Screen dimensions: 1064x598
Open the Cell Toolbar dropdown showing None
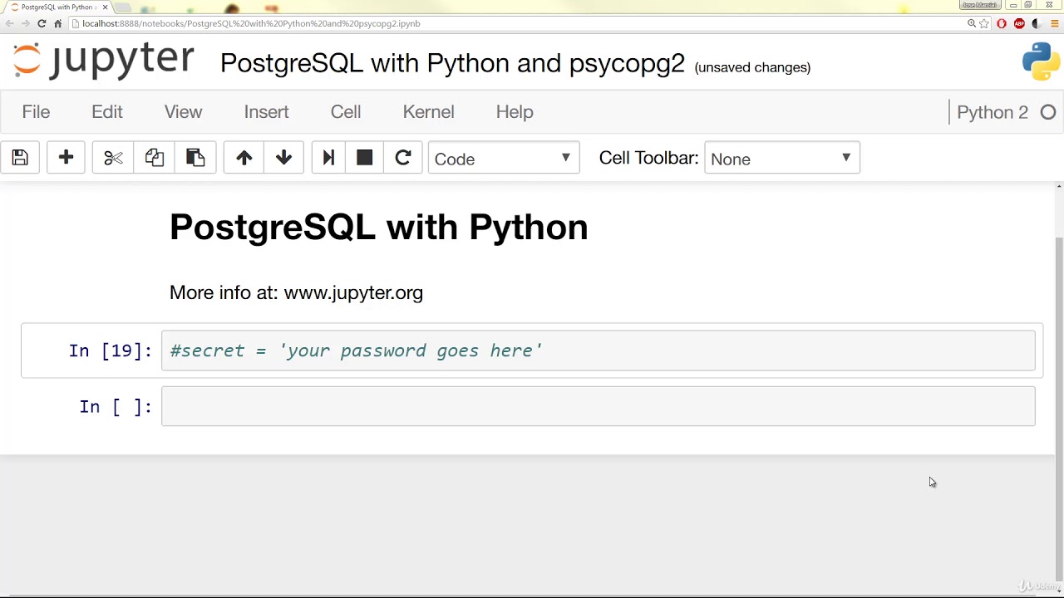pos(782,158)
